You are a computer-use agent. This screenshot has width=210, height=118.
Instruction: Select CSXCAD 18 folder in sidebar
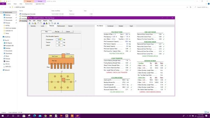[9, 30]
